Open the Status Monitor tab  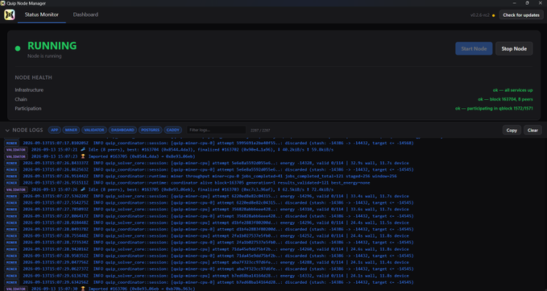click(x=42, y=15)
